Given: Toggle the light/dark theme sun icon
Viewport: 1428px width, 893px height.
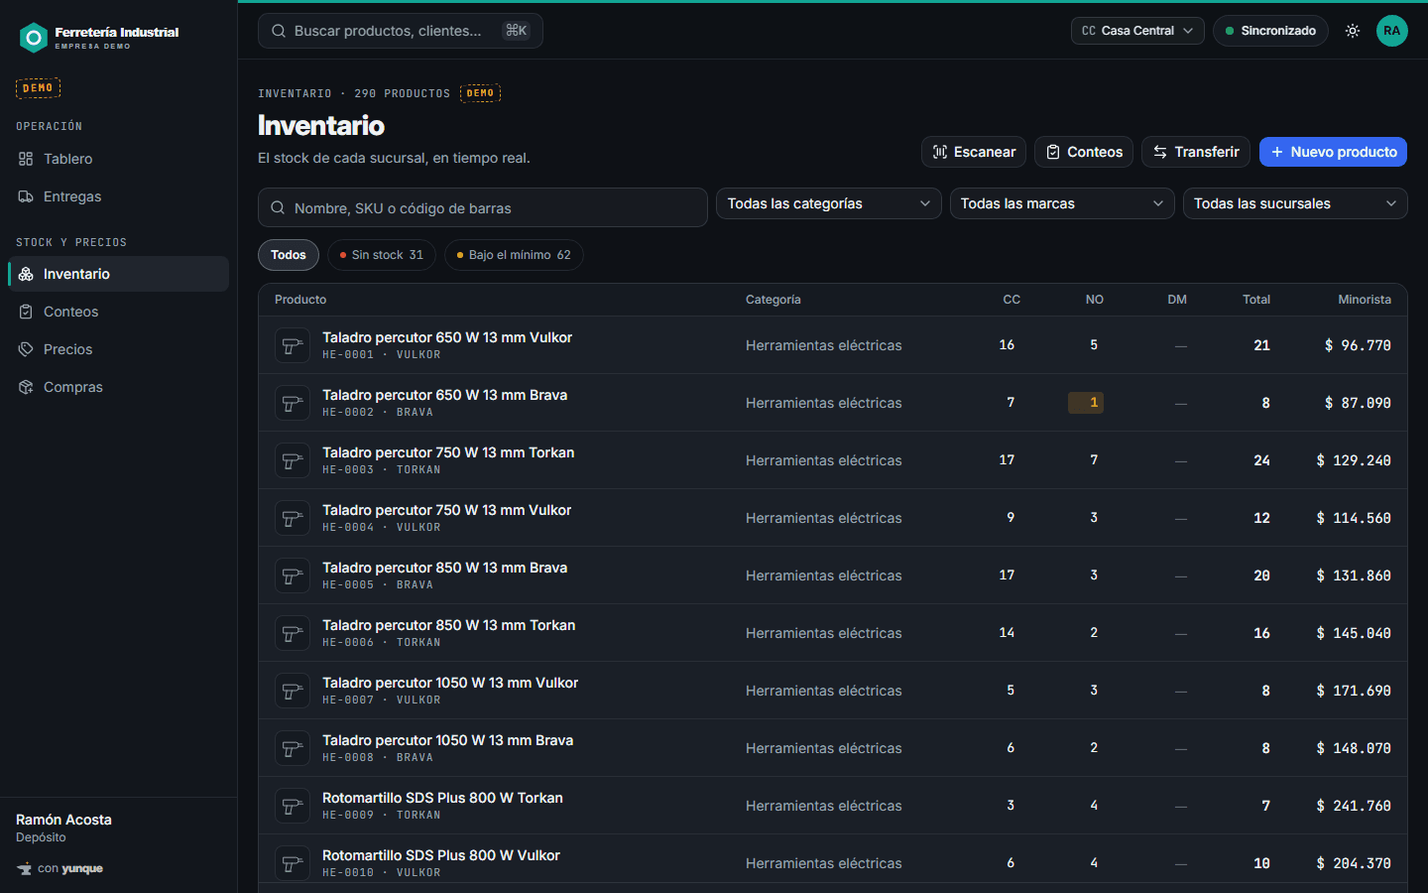Looking at the screenshot, I should tap(1353, 31).
